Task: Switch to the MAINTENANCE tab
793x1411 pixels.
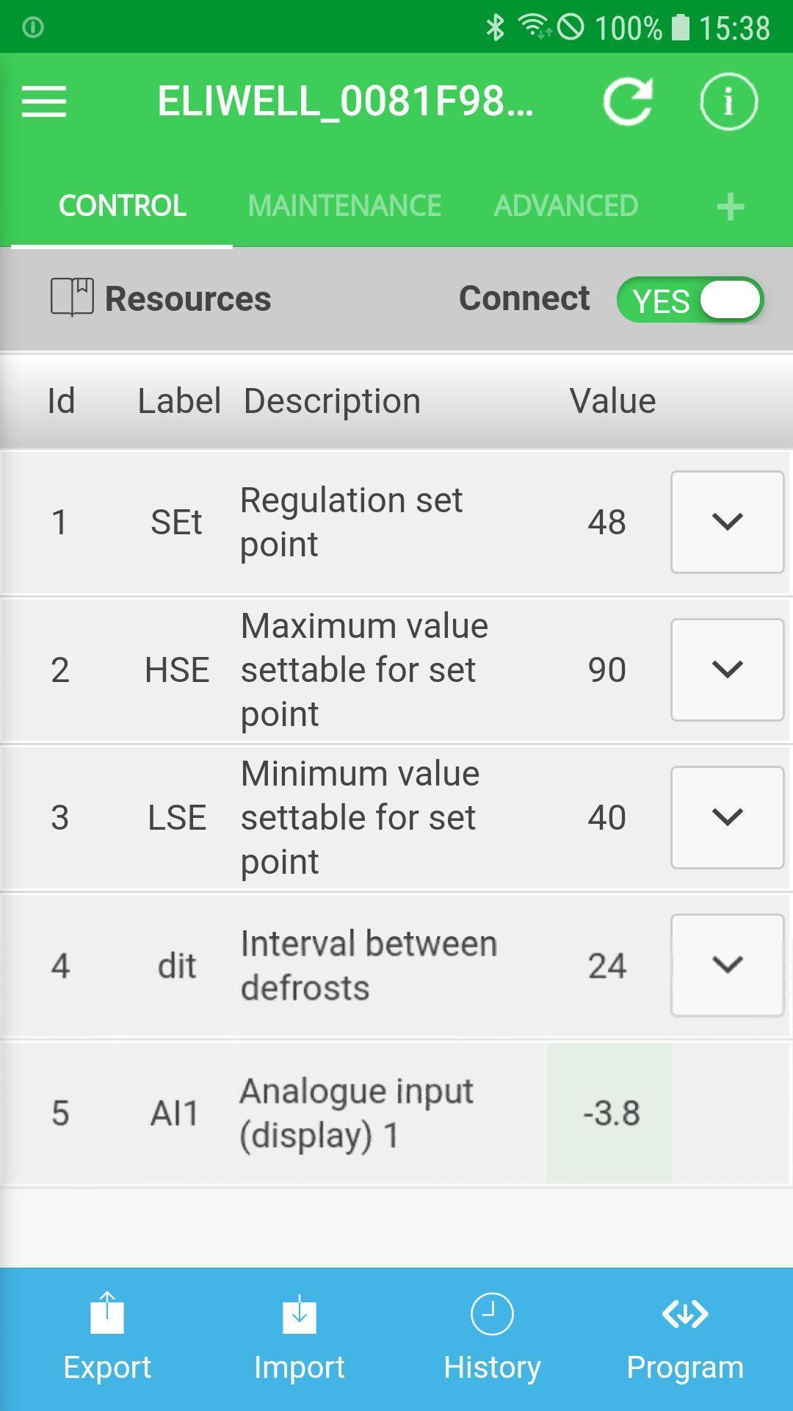Action: pyautogui.click(x=344, y=206)
